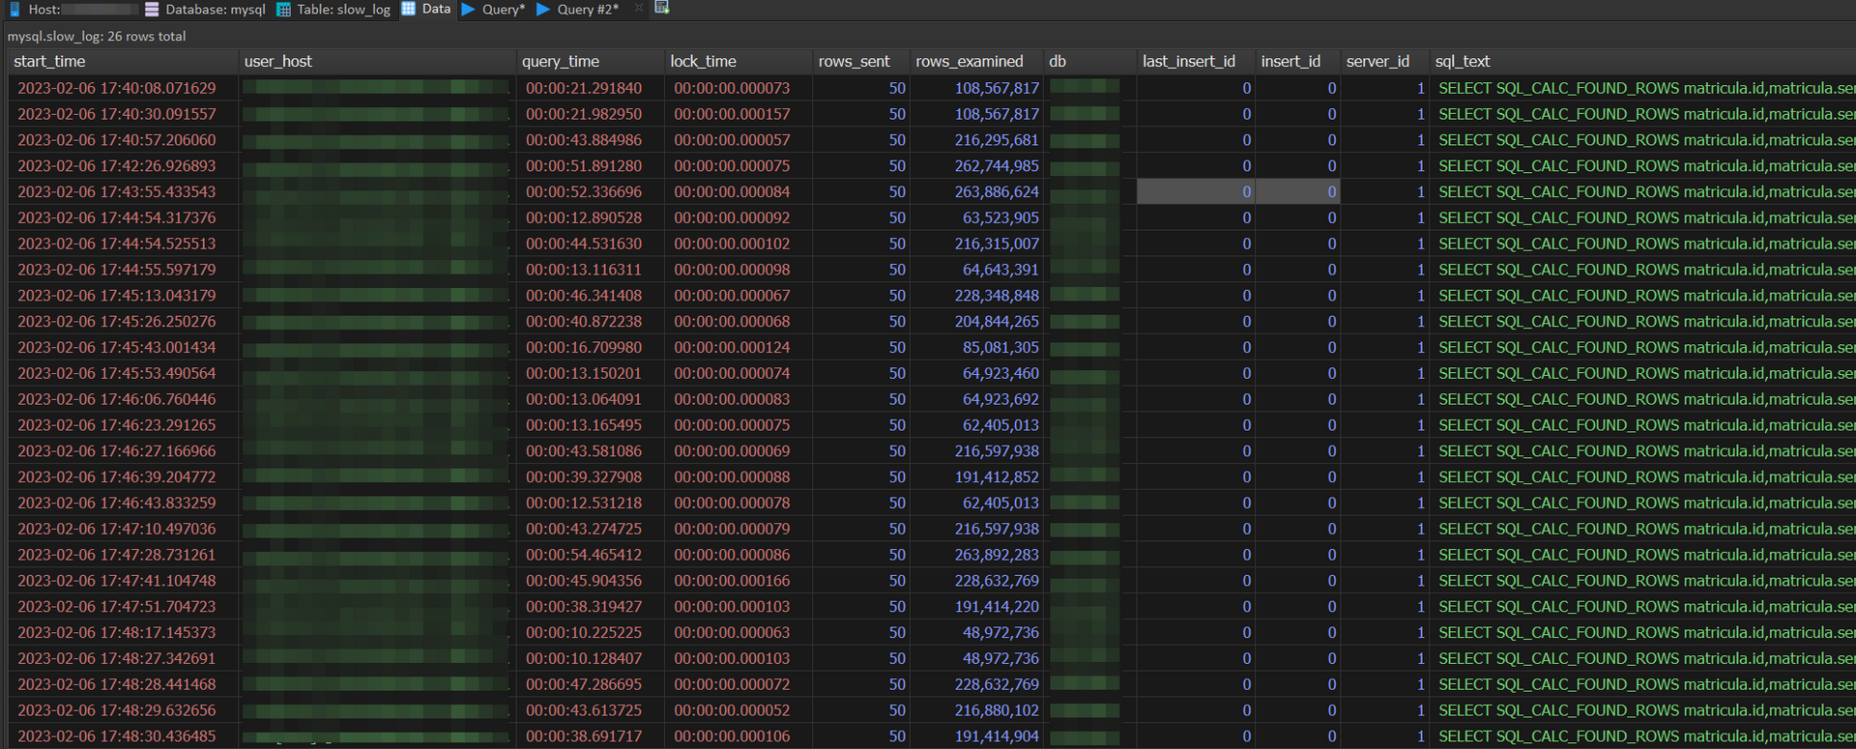Click the Table slow_log grid icon
Viewport: 1856px width, 749px height.
pos(283,9)
